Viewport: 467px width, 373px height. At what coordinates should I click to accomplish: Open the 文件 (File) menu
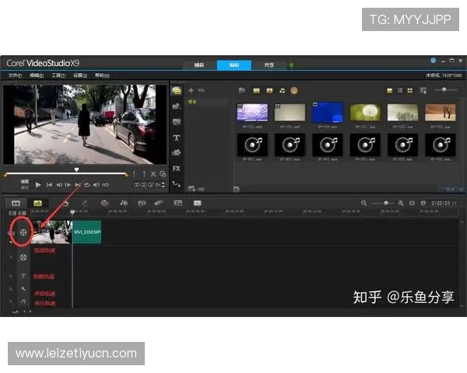coord(15,75)
